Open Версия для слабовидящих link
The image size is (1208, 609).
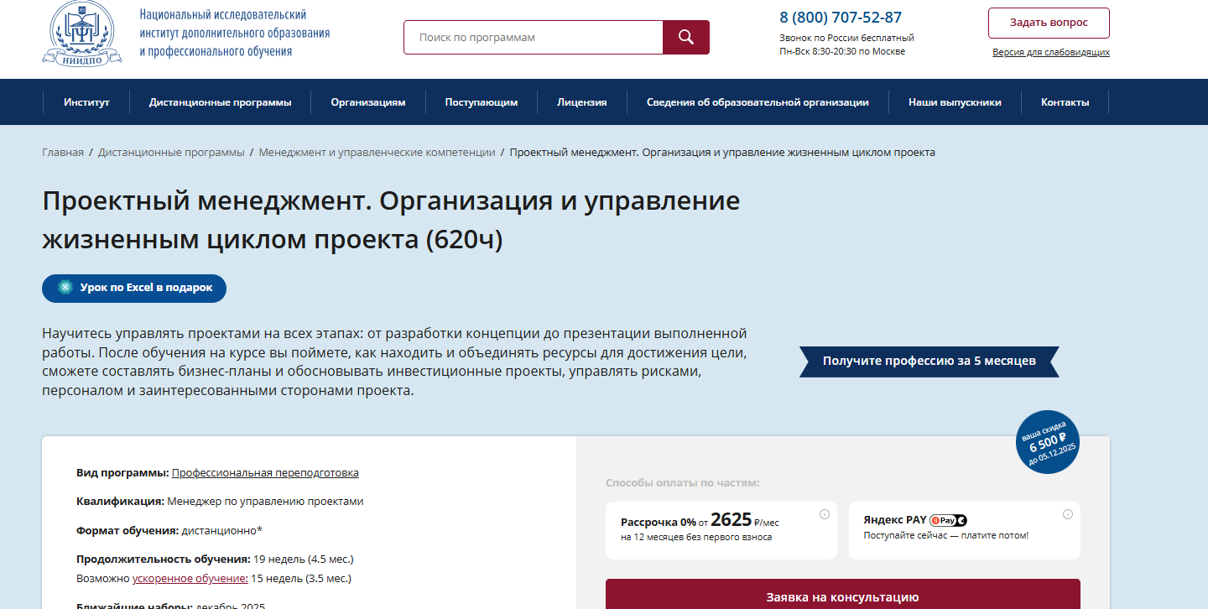tap(1050, 52)
